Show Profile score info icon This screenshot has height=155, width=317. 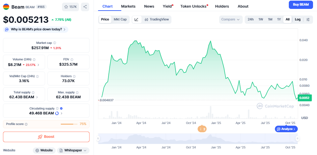click(26, 124)
